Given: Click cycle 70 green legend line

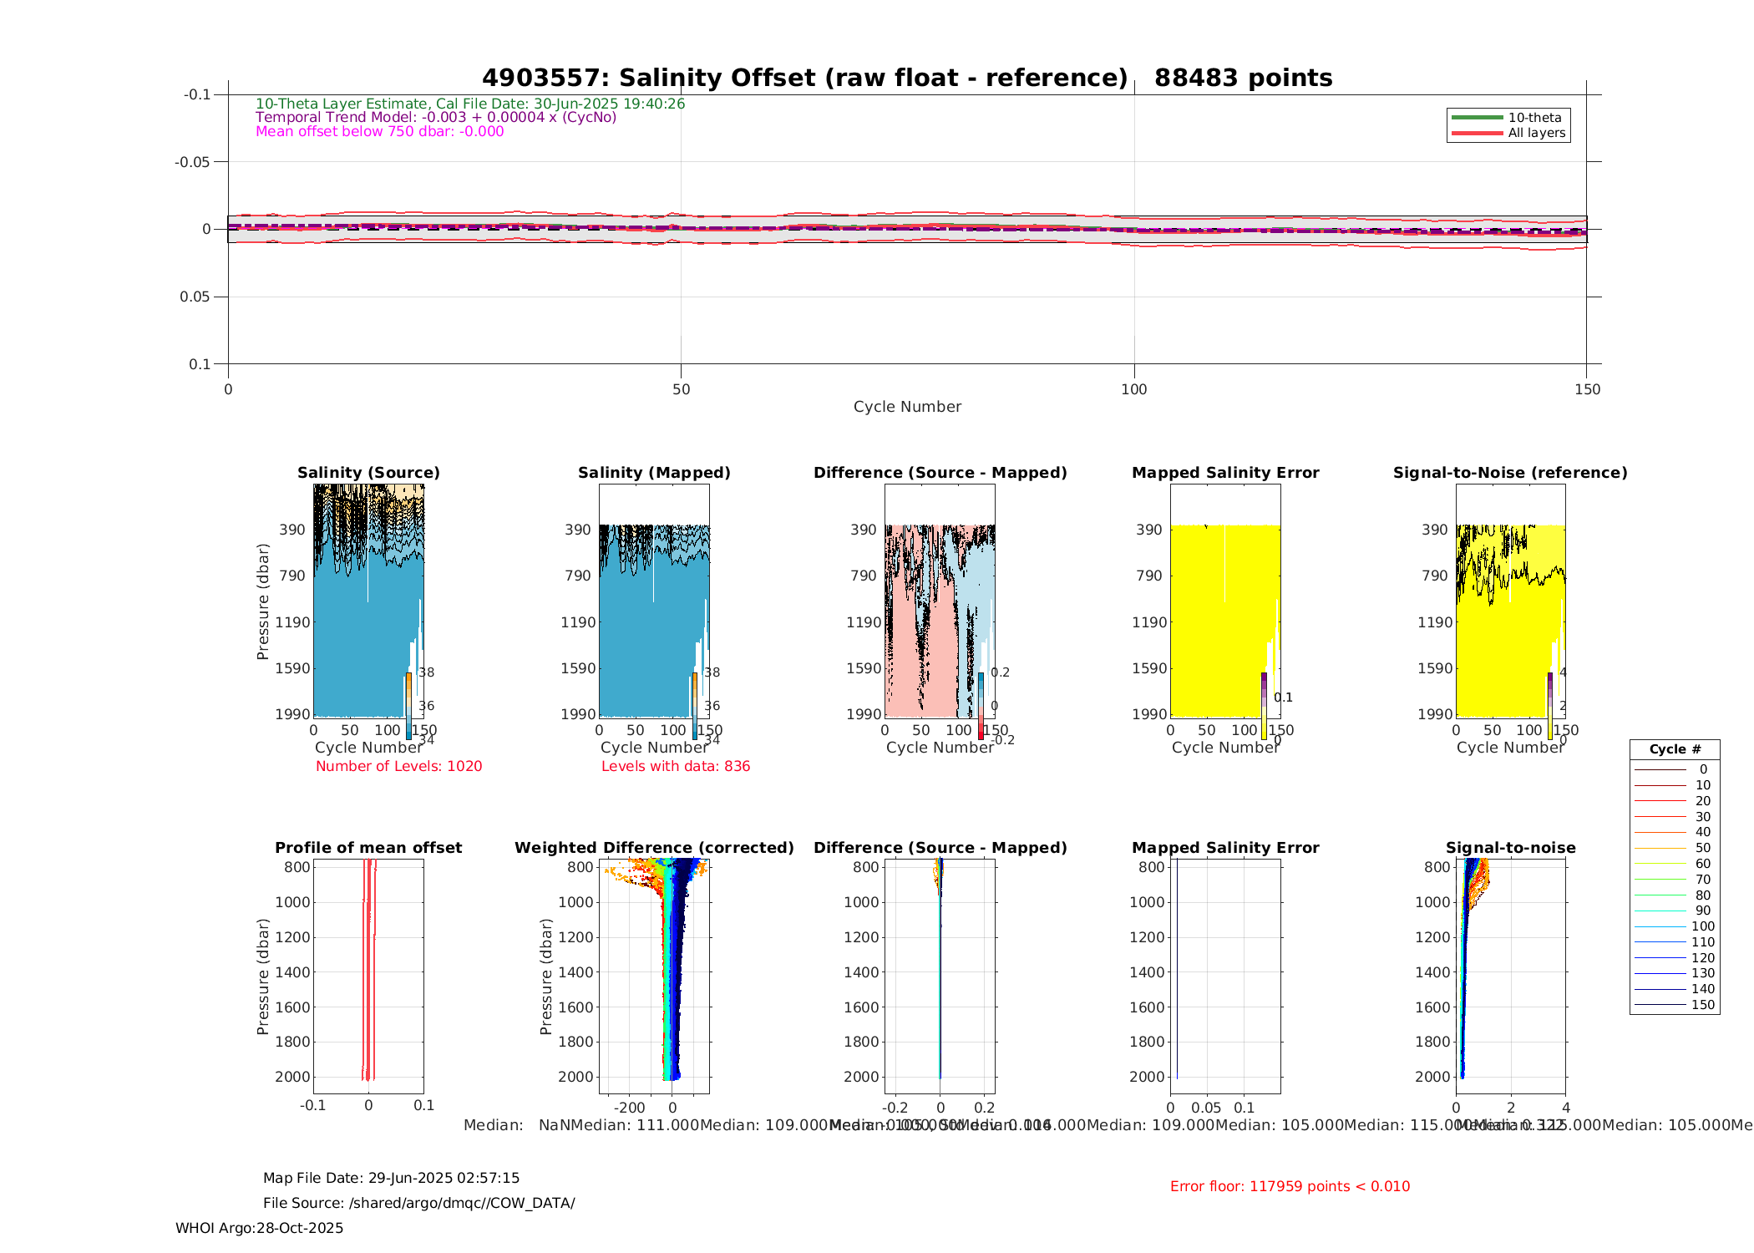Looking at the screenshot, I should pyautogui.click(x=1660, y=880).
